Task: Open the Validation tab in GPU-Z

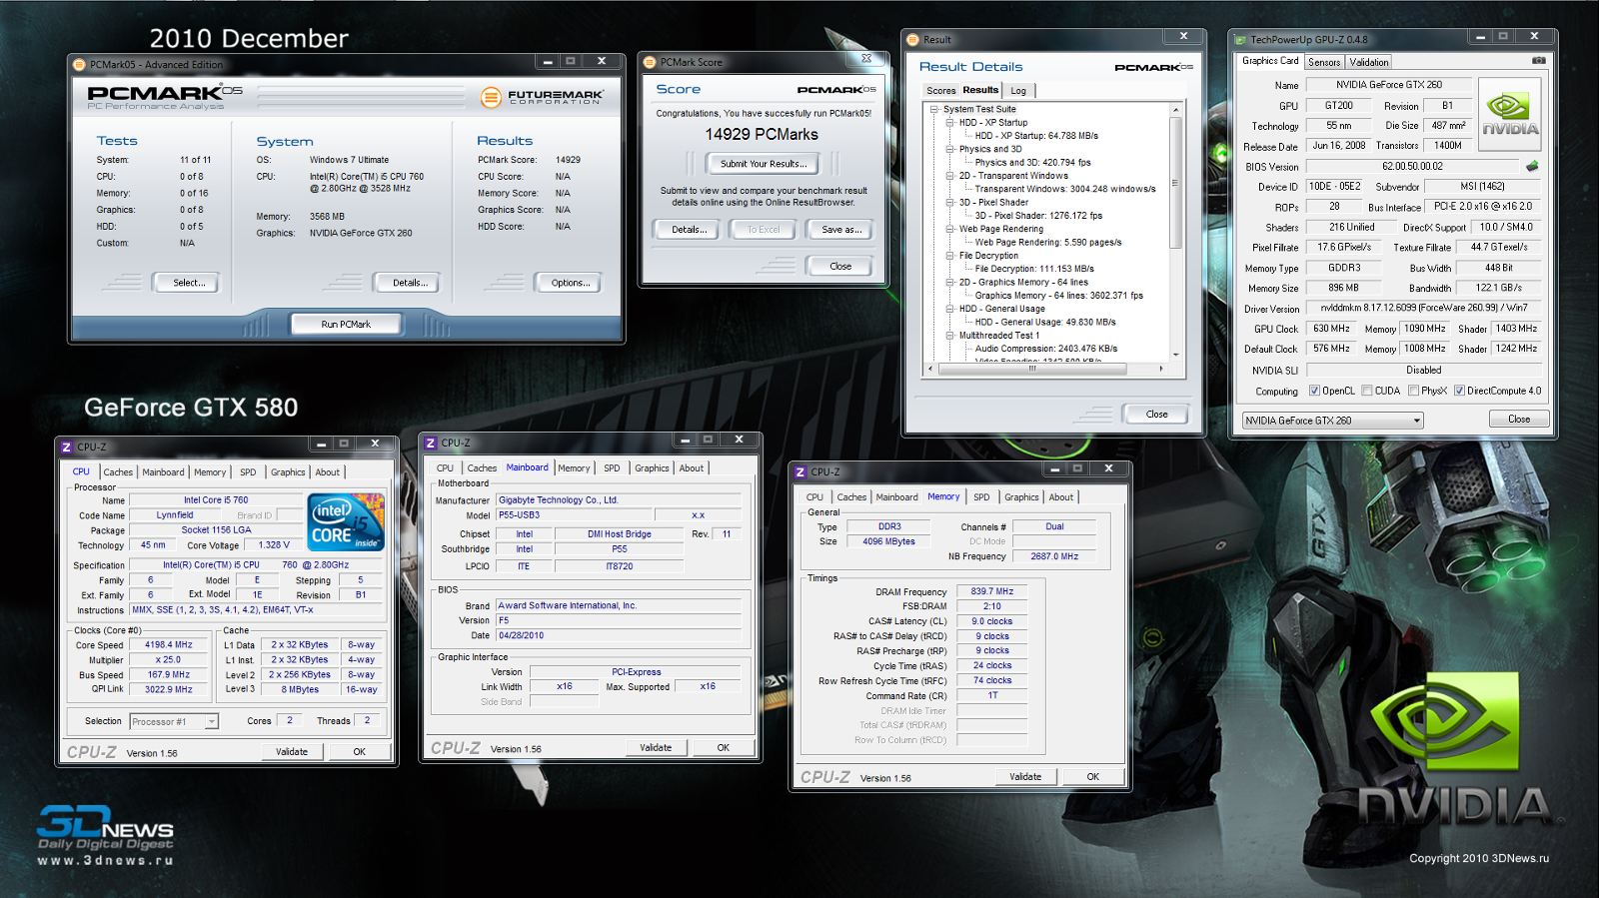Action: [x=1369, y=62]
